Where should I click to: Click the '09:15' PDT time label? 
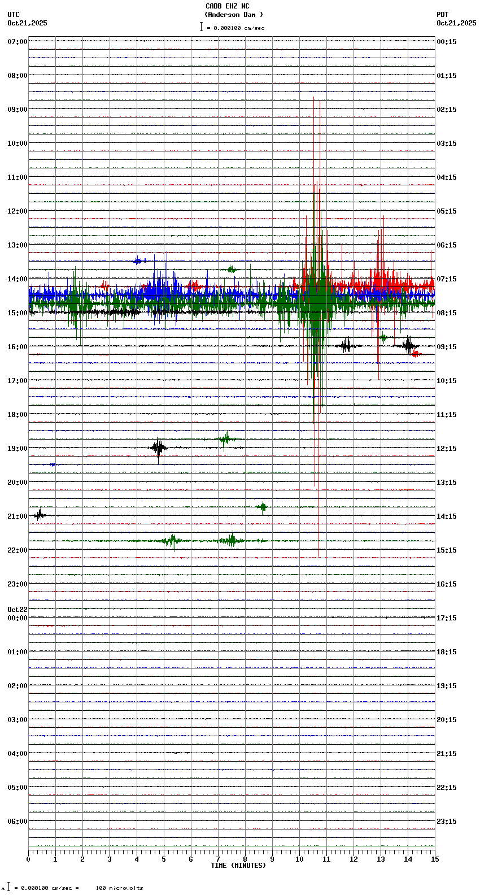[447, 347]
